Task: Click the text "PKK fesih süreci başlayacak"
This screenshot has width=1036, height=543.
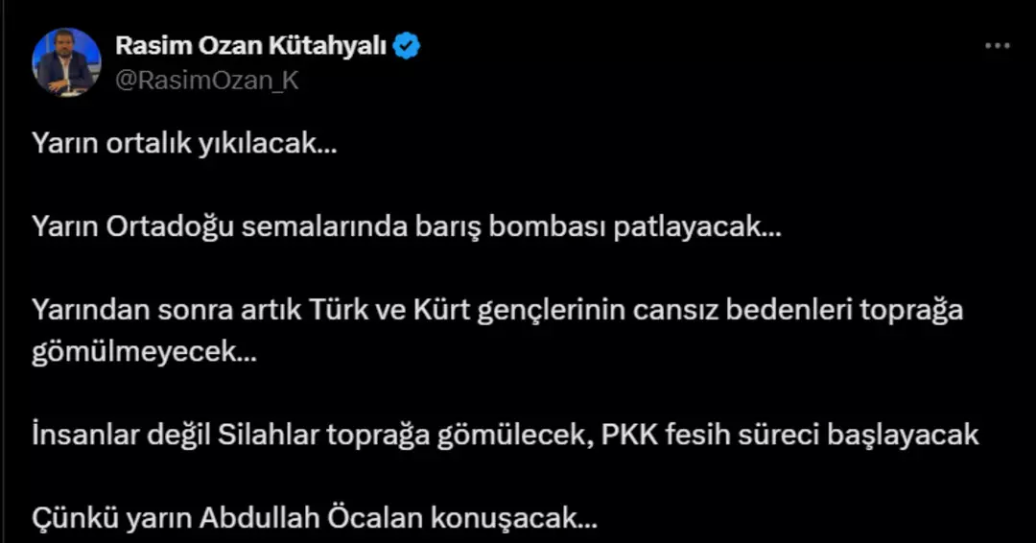Action: (790, 435)
